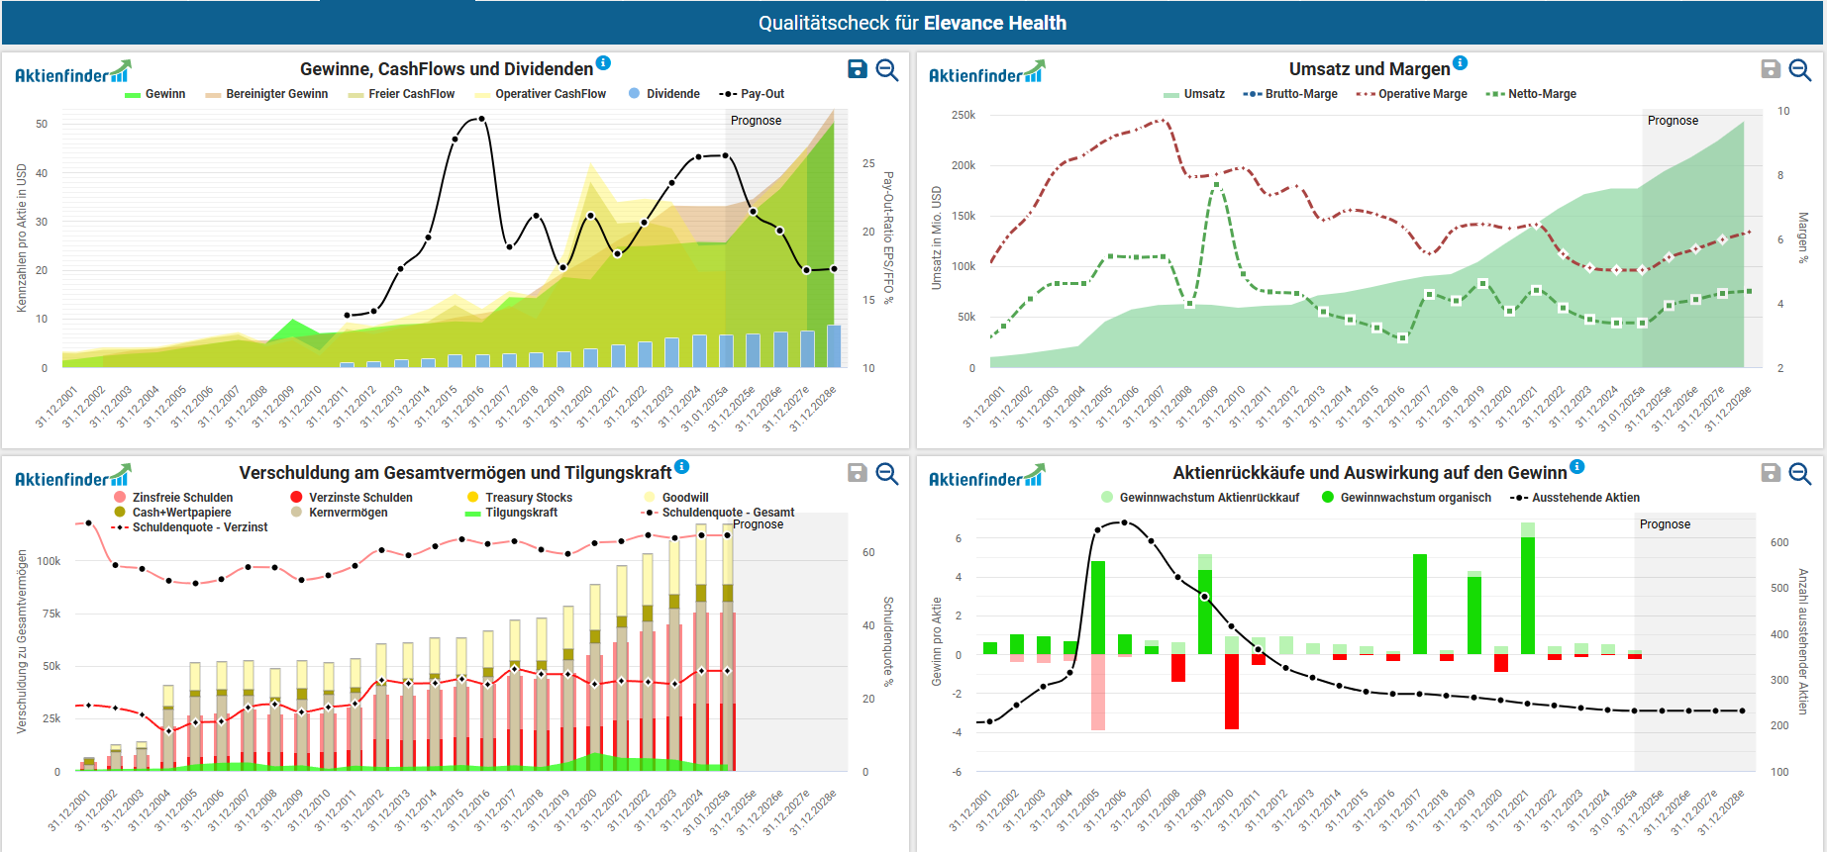This screenshot has width=1827, height=852.
Task: Zoom into the Verschuldung chart
Action: click(887, 473)
